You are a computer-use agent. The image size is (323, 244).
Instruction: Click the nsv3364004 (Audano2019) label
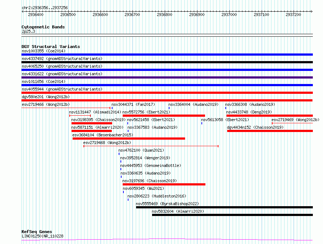[193, 104]
